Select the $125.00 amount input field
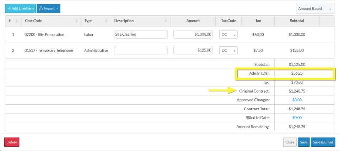 pyautogui.click(x=193, y=51)
